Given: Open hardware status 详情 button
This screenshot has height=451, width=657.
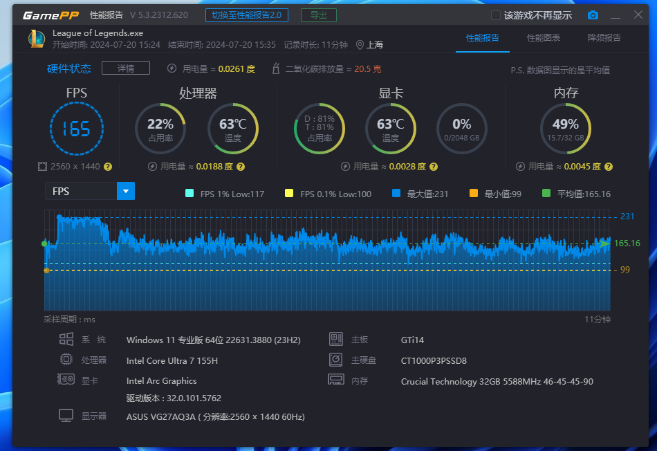Looking at the screenshot, I should point(126,68).
